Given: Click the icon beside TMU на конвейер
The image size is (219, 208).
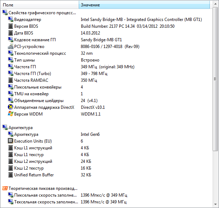Looking at the screenshot, I should click(x=11, y=94).
